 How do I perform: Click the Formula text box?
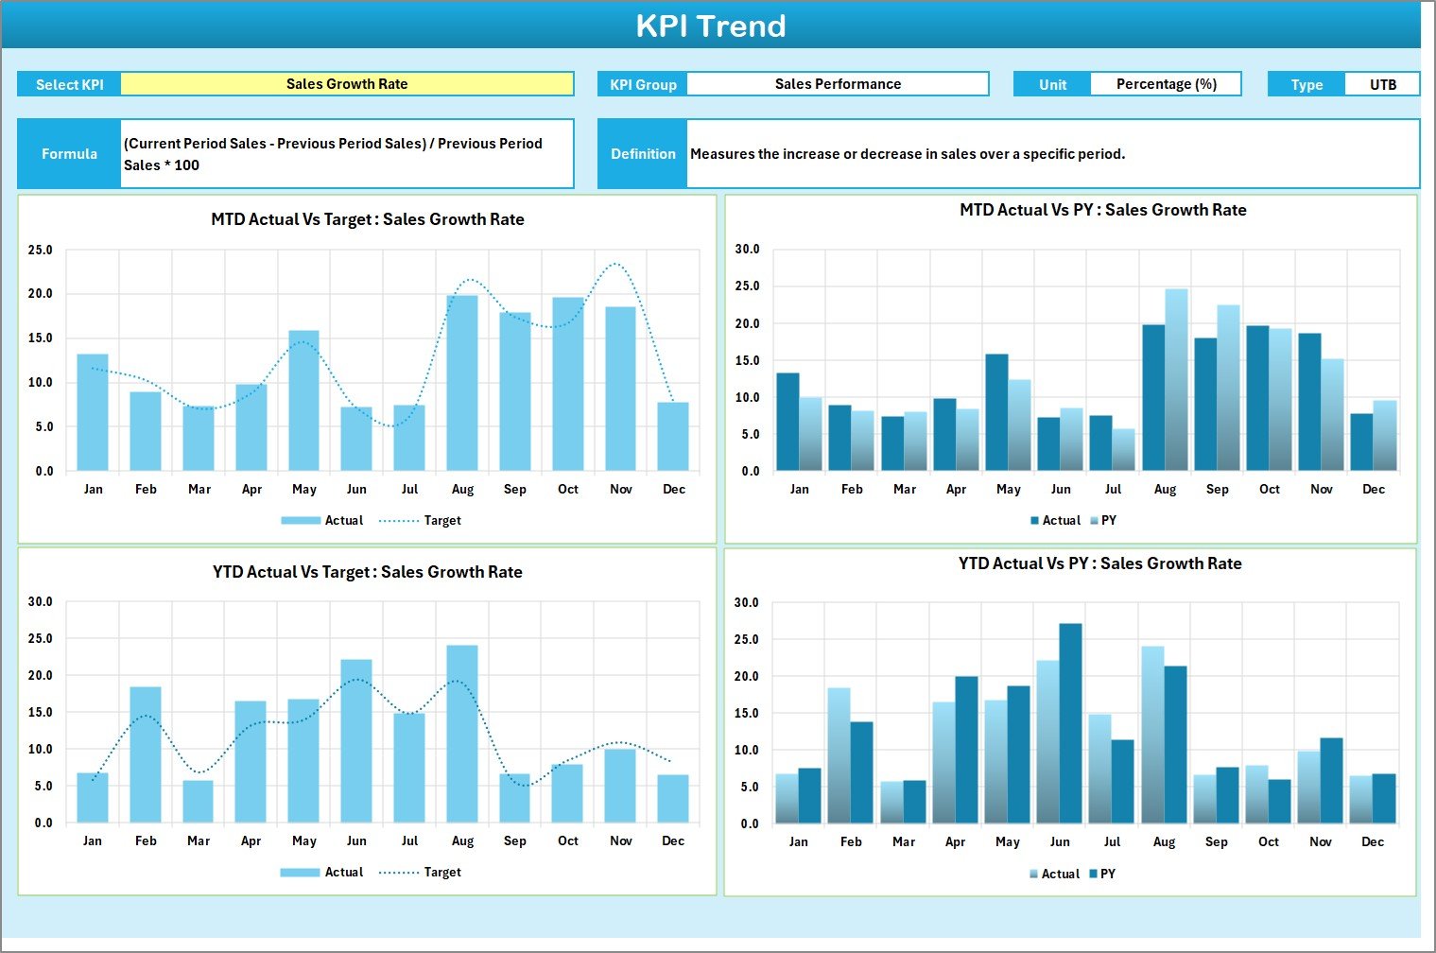point(347,154)
